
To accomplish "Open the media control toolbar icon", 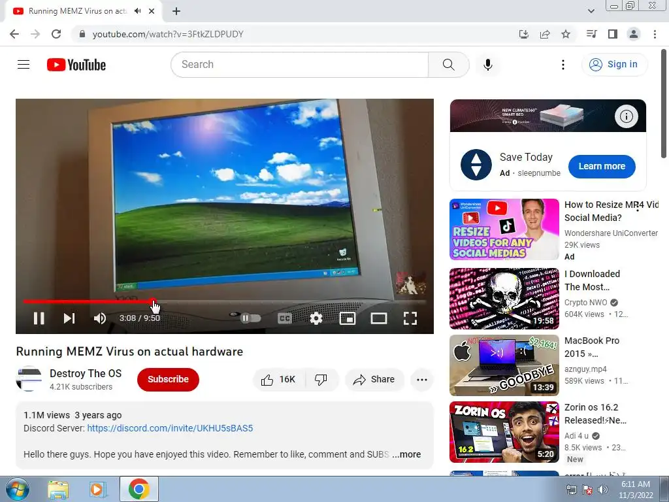I will (591, 34).
